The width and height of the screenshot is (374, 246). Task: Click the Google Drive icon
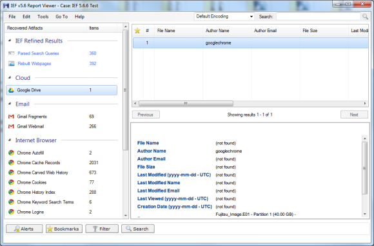tap(11, 90)
